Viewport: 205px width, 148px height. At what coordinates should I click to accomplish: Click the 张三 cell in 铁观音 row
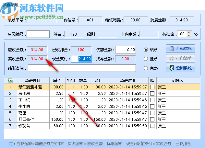[x=178, y=126]
